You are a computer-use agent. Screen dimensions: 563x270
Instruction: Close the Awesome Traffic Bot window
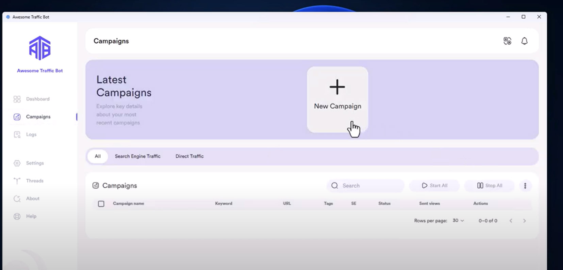point(539,17)
